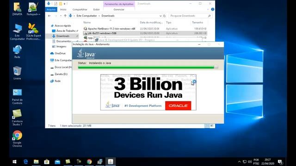Click the New Folder quick access icon
The width and height of the screenshot is (296, 166).
tap(61, 4)
